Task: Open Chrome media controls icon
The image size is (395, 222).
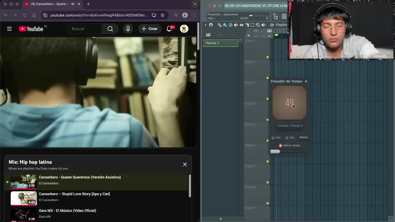Action: 176,15
